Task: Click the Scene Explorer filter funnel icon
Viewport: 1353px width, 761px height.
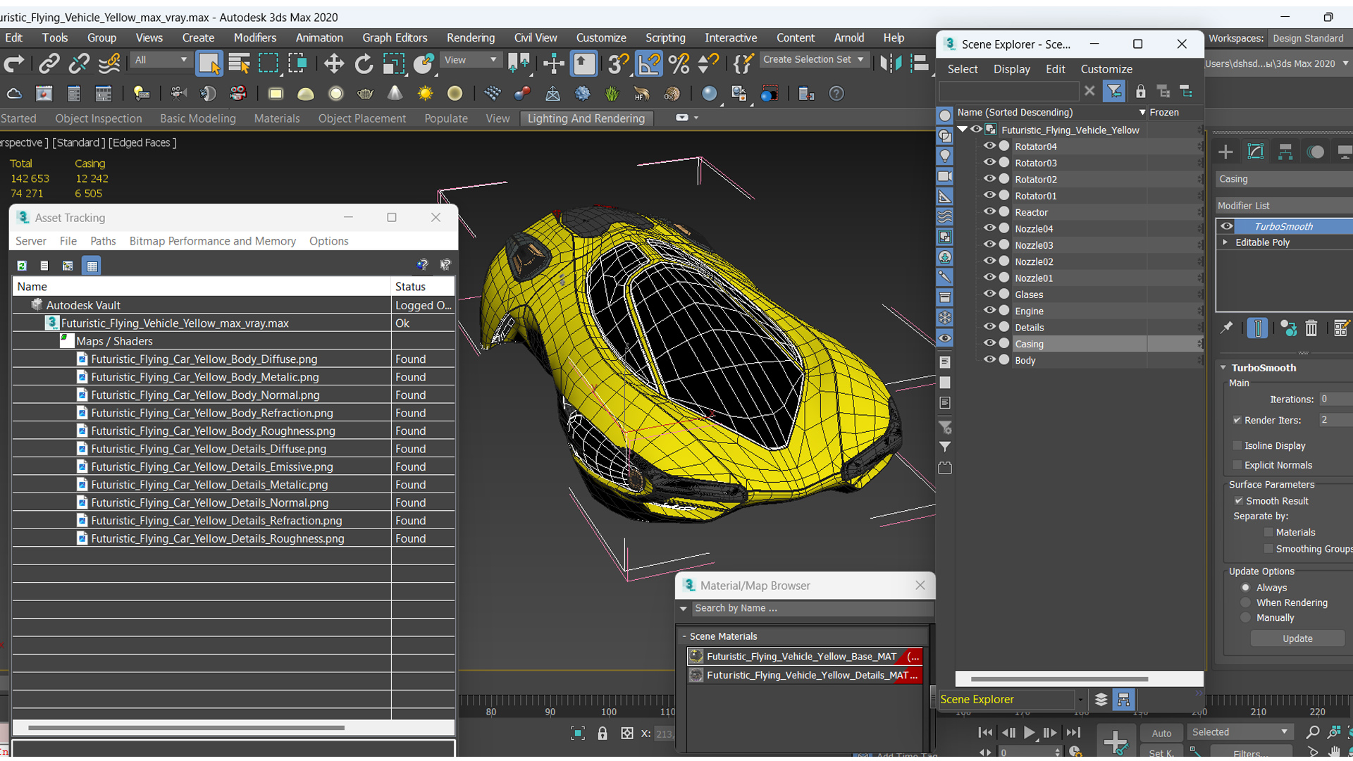Action: (x=1113, y=91)
